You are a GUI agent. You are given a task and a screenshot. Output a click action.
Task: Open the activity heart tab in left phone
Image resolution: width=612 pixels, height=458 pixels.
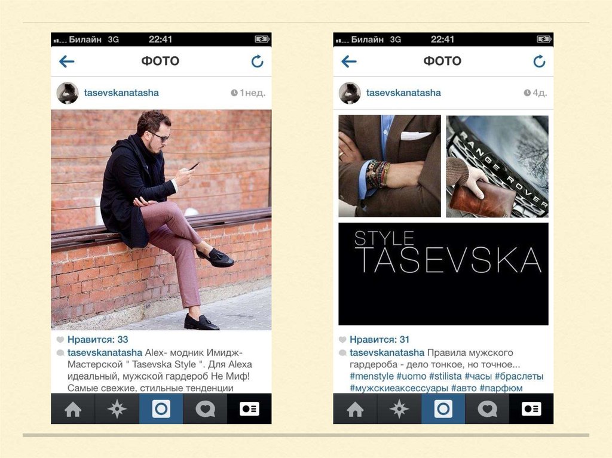click(205, 409)
